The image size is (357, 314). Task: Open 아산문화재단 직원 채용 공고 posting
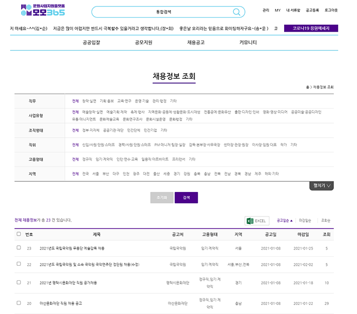(x=61, y=303)
